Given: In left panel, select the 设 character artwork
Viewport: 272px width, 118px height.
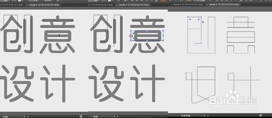Looking at the screenshot, I should pyautogui.click(x=17, y=83).
